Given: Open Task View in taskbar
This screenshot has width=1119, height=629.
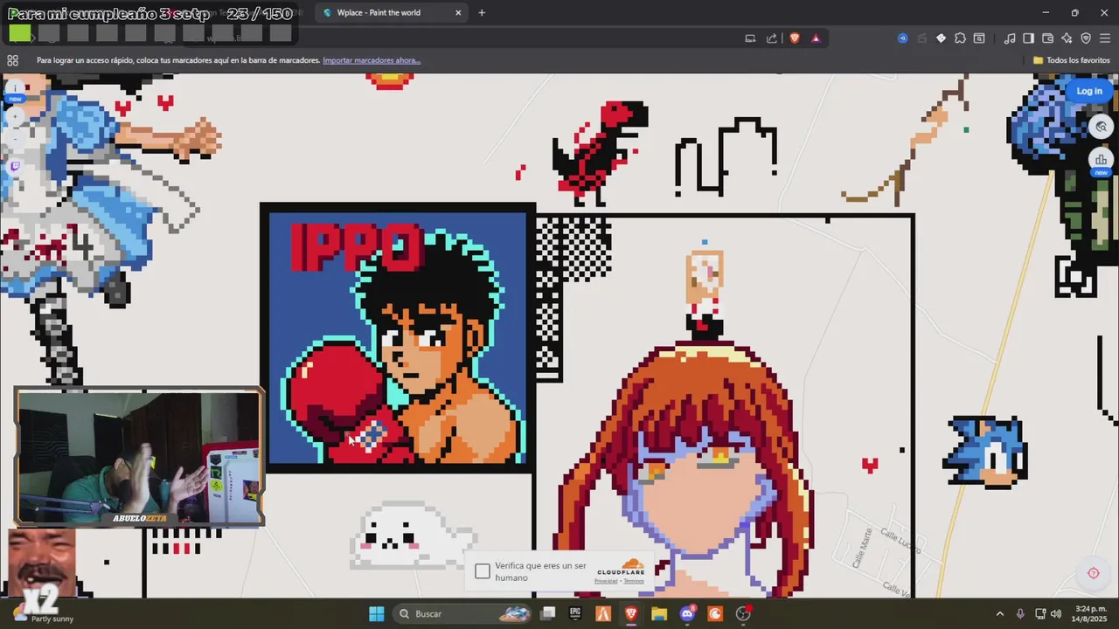Looking at the screenshot, I should tap(548, 613).
